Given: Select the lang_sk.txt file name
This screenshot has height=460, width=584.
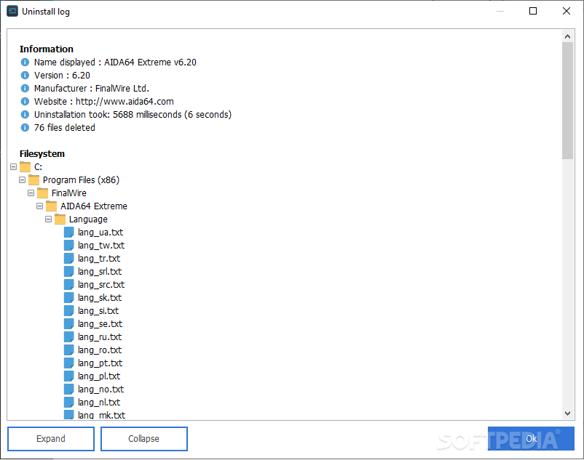Looking at the screenshot, I should point(100,297).
